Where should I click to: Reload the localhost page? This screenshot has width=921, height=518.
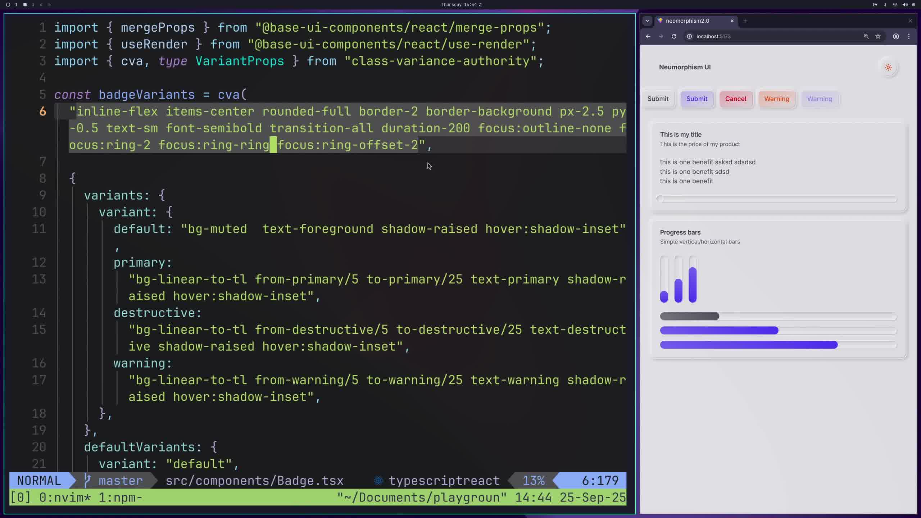pos(674,36)
